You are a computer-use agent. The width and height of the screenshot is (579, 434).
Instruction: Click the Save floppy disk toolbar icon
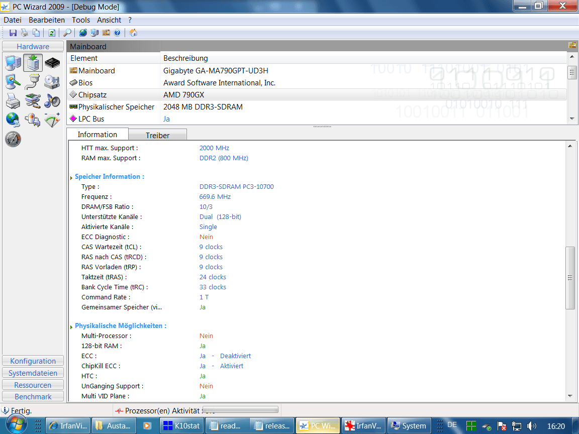13,33
